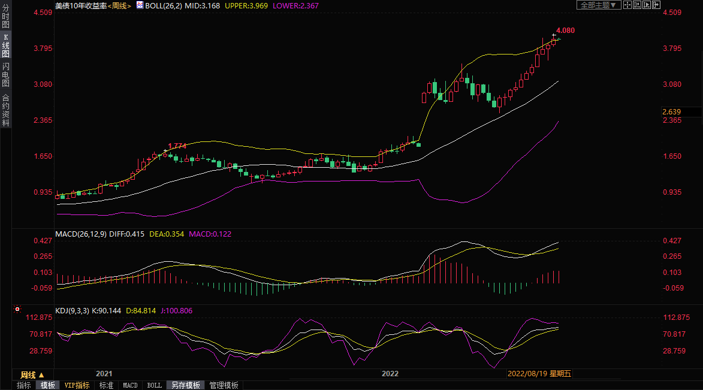Click 另存模板 to save template

click(185, 385)
